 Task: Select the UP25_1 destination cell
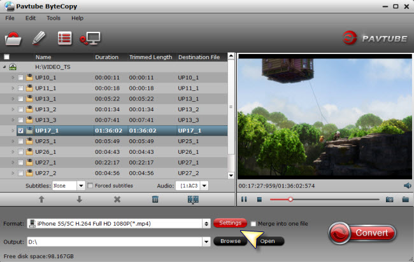189,141
